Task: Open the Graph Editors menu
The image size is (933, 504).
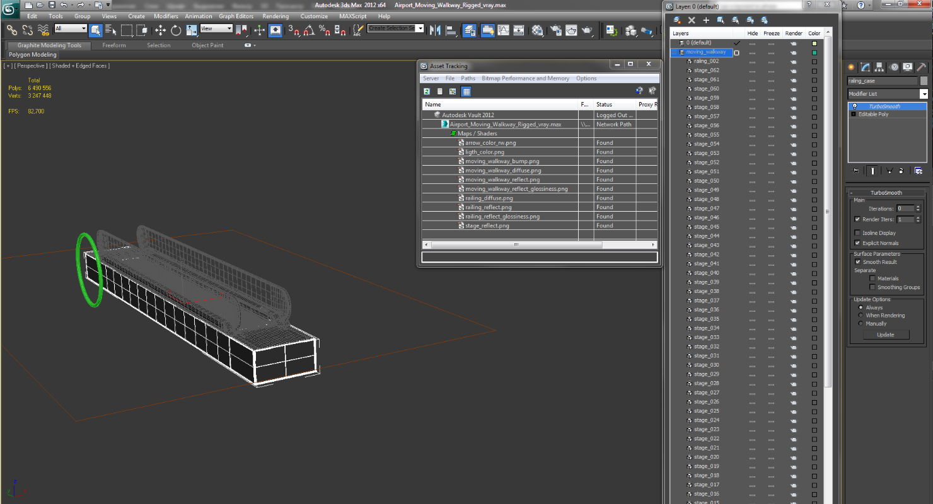Action: 236,16
